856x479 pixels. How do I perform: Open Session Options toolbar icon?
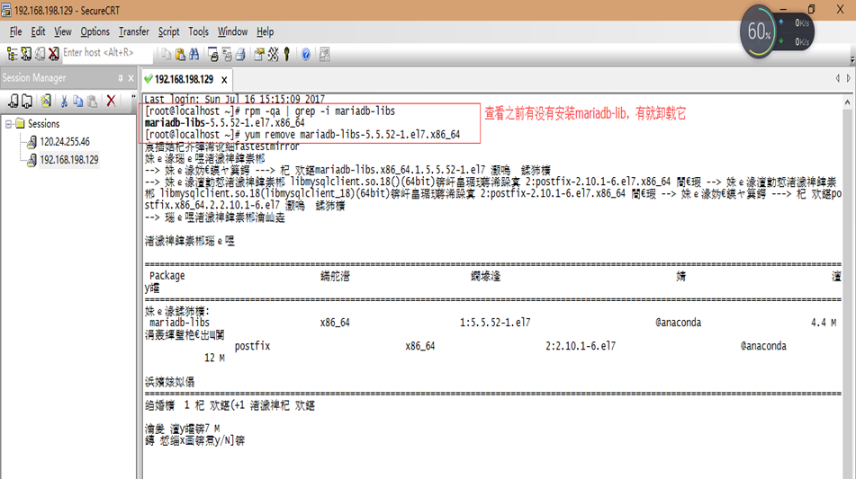tap(259, 54)
